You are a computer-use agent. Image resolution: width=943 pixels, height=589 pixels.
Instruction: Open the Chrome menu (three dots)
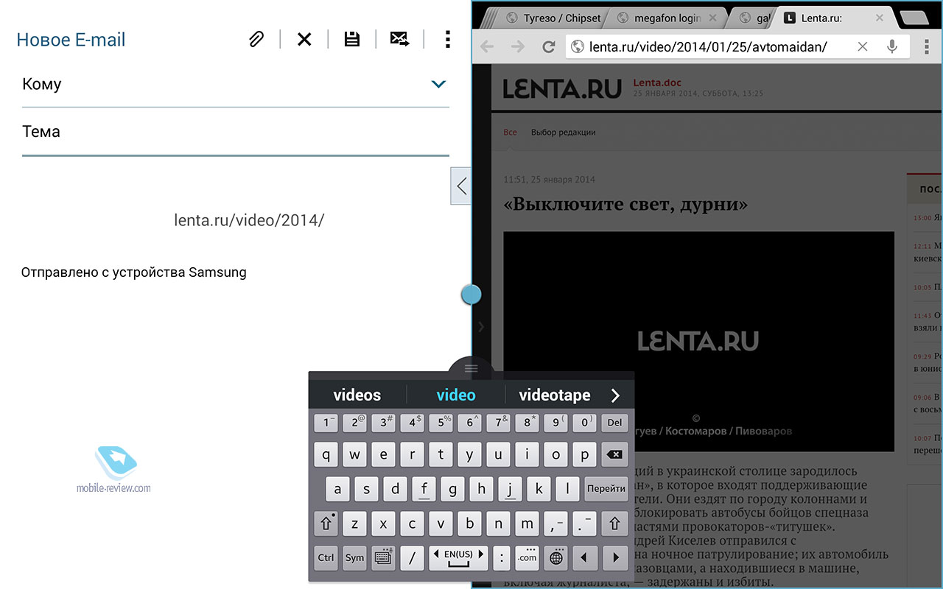click(926, 47)
